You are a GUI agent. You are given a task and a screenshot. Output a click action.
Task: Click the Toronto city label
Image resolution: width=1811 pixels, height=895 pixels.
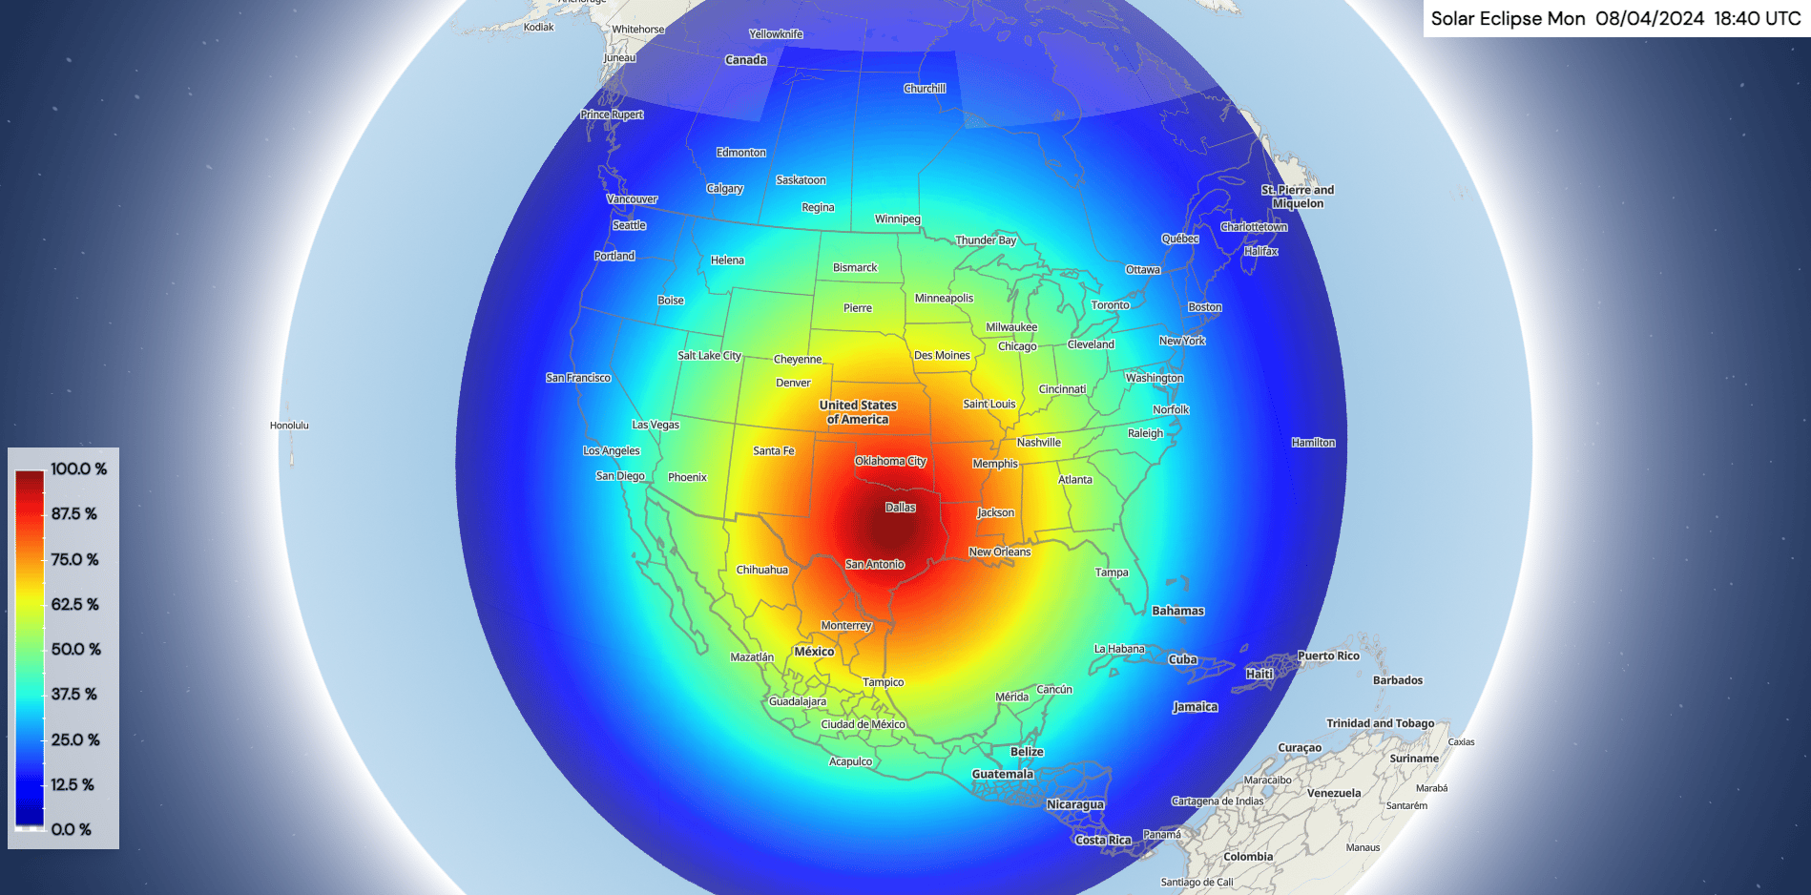(1110, 305)
